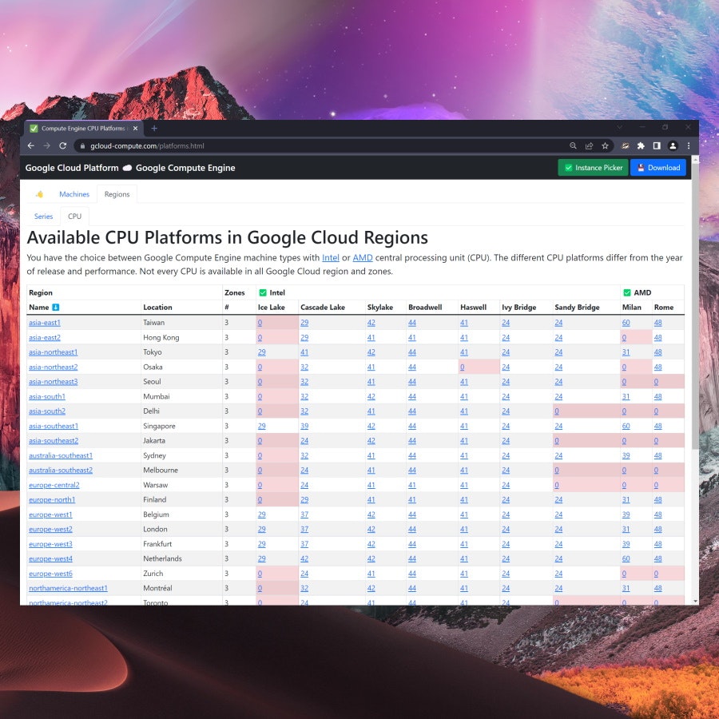719x719 pixels.
Task: Bookmark this page with the star
Action: pos(605,146)
